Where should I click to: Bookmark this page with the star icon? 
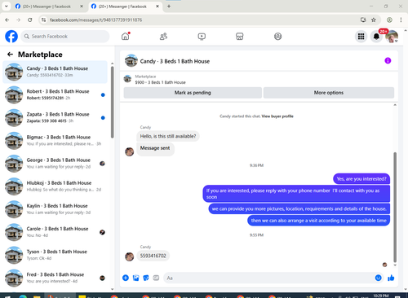pos(374,20)
